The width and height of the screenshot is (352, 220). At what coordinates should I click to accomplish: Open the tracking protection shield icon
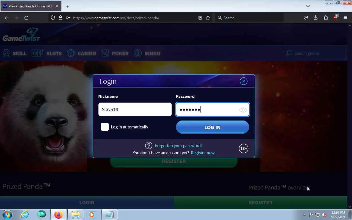pyautogui.click(x=53, y=18)
